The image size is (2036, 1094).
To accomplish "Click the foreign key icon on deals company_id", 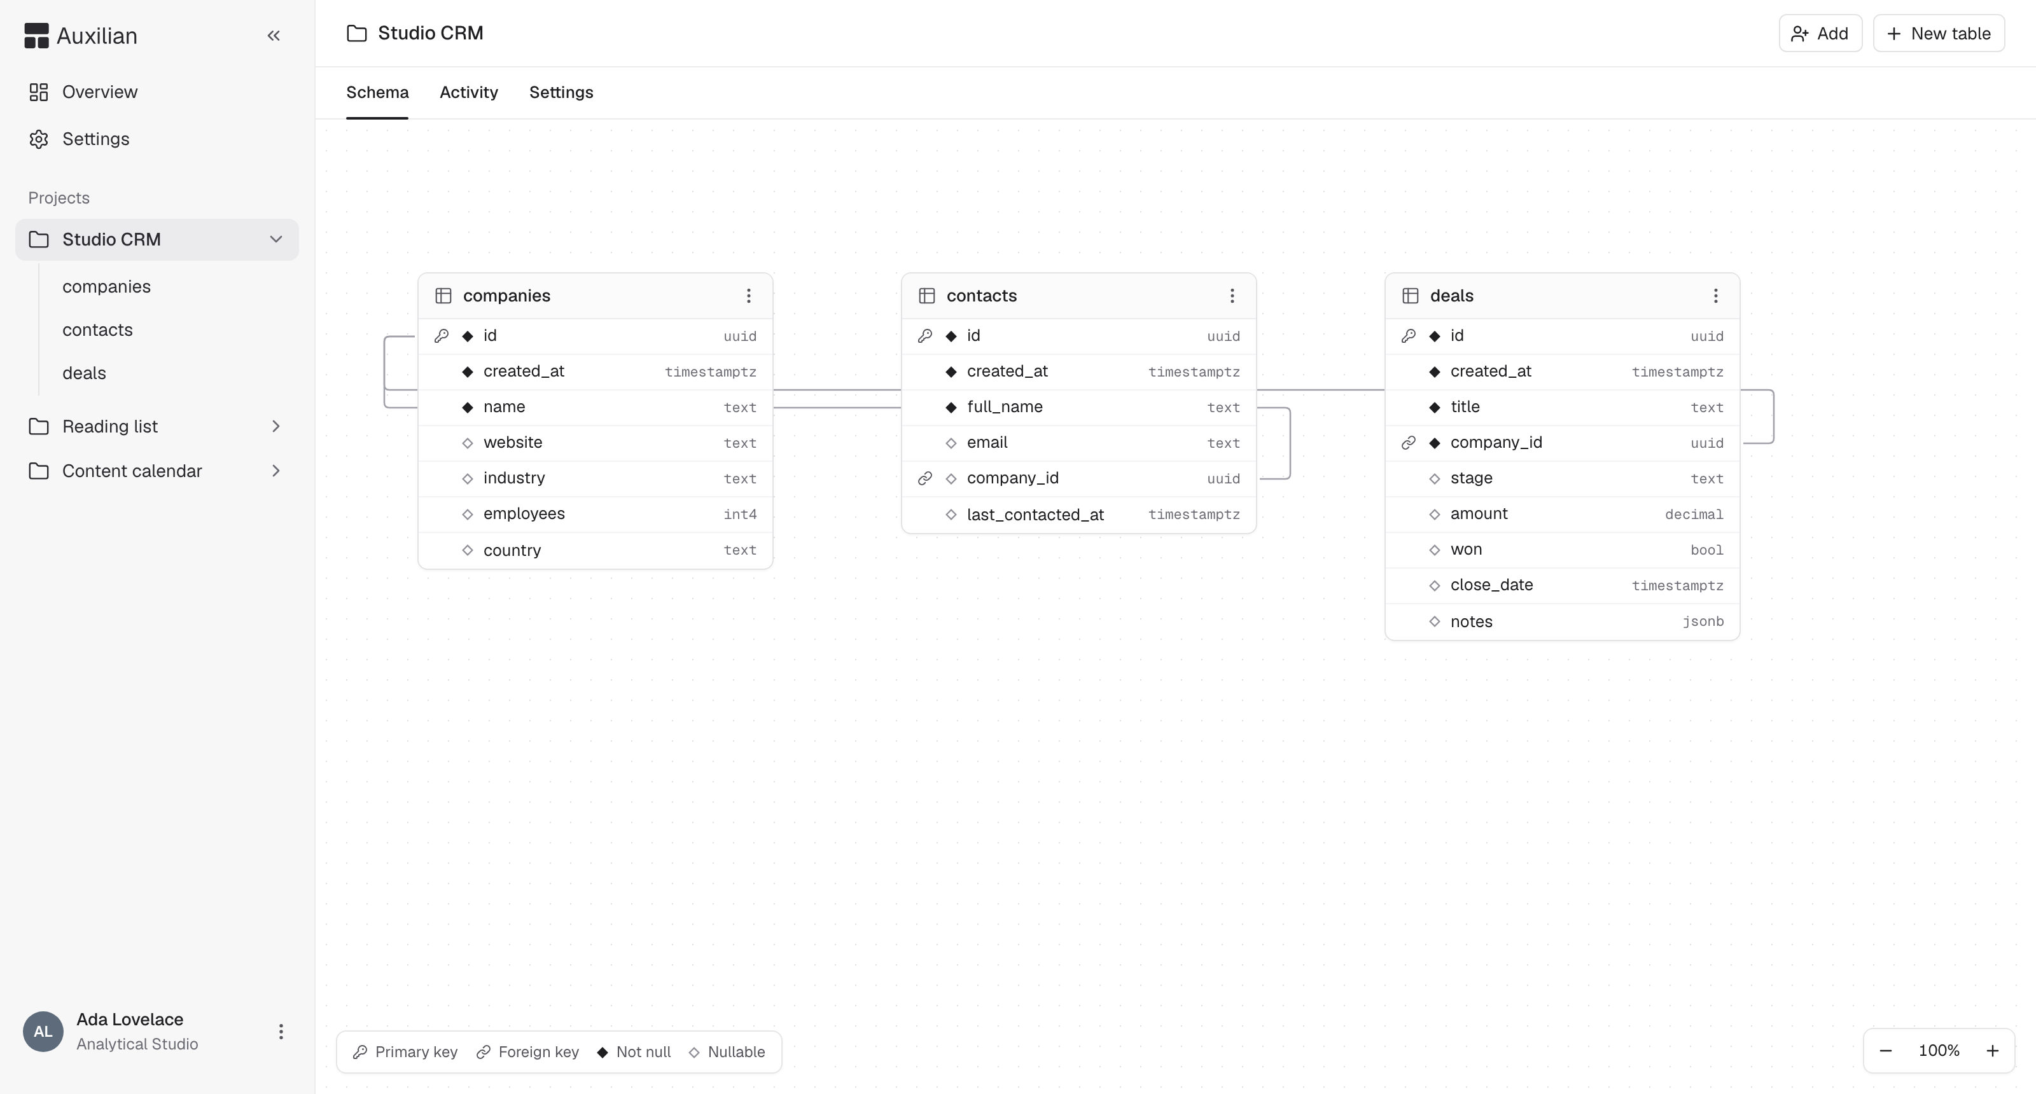I will pos(1409,443).
